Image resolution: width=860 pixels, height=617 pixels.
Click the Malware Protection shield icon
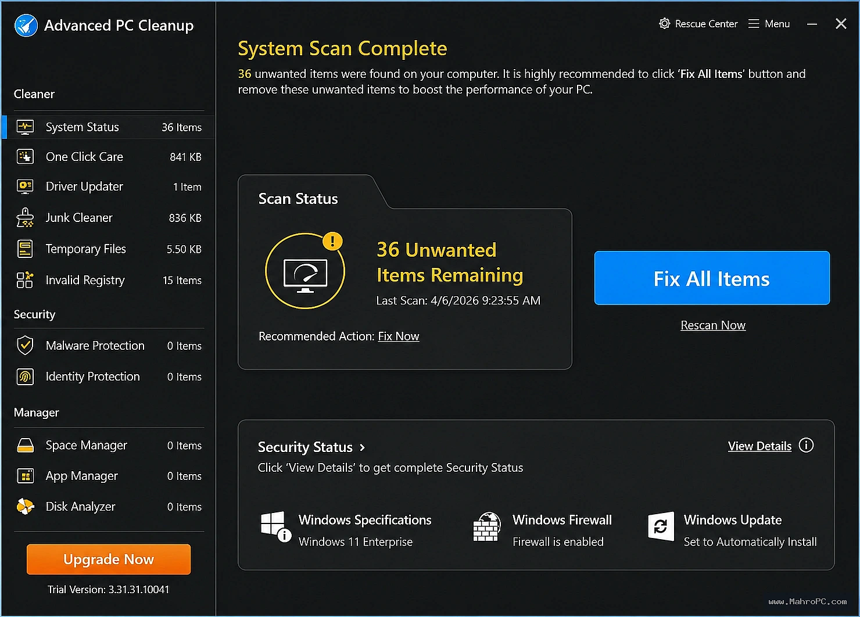click(x=25, y=346)
